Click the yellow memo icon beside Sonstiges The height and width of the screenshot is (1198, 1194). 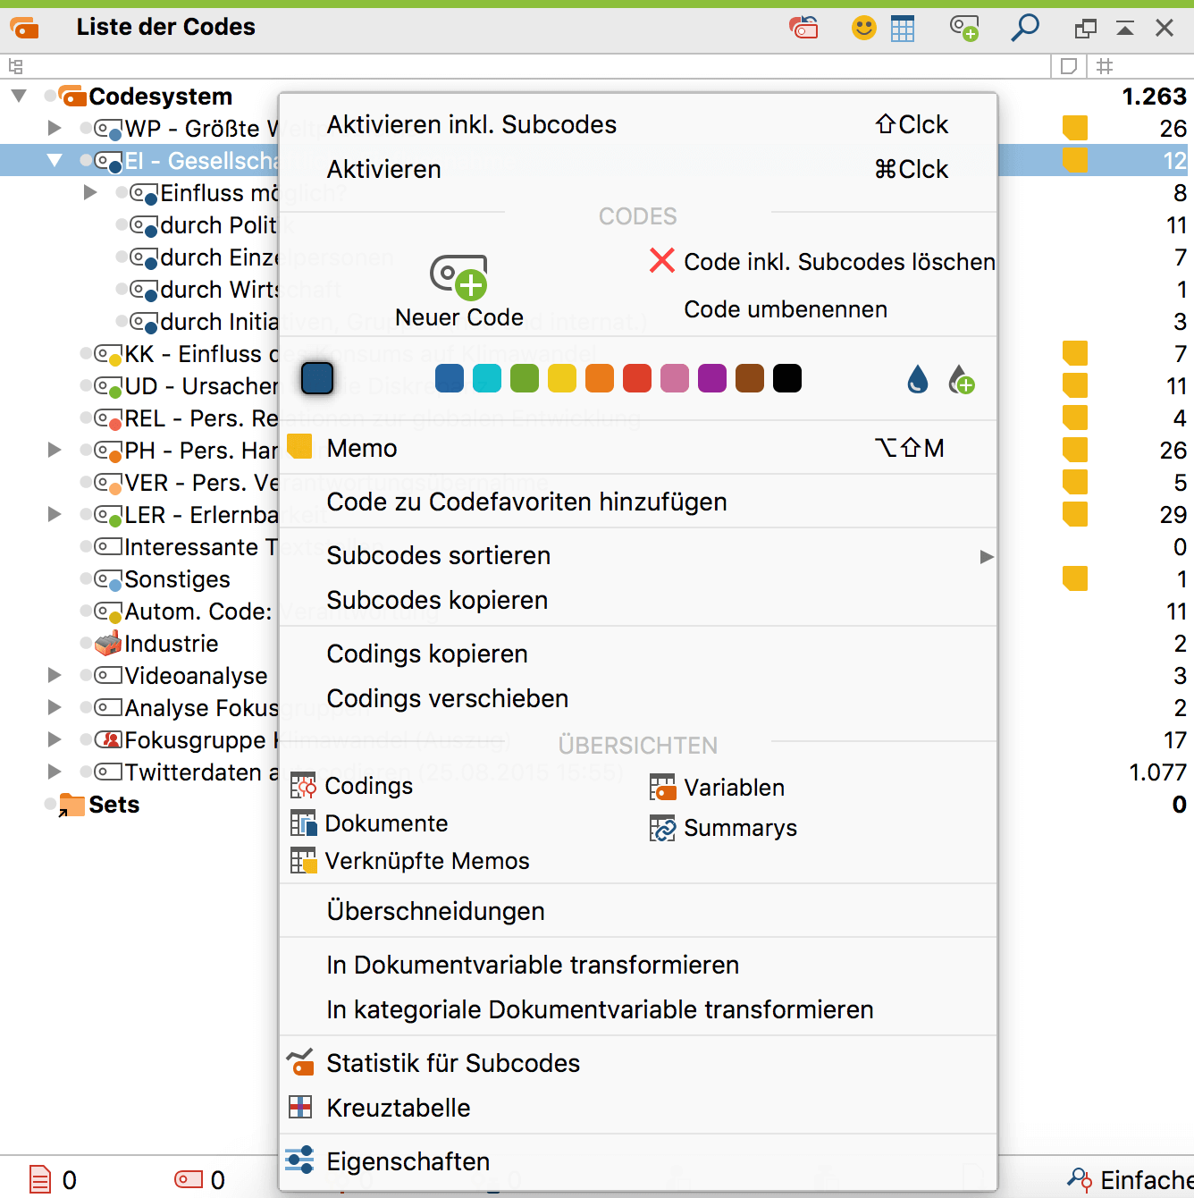1075,578
